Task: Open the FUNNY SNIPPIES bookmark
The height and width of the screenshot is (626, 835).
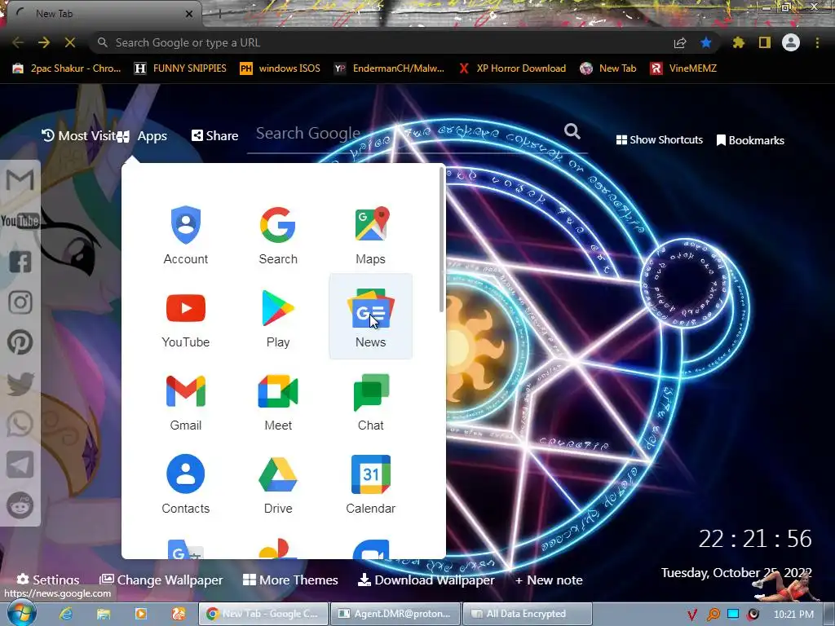Action: click(180, 68)
